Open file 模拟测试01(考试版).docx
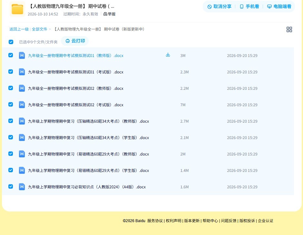Image resolution: width=303 pixels, height=235 pixels. click(x=75, y=72)
